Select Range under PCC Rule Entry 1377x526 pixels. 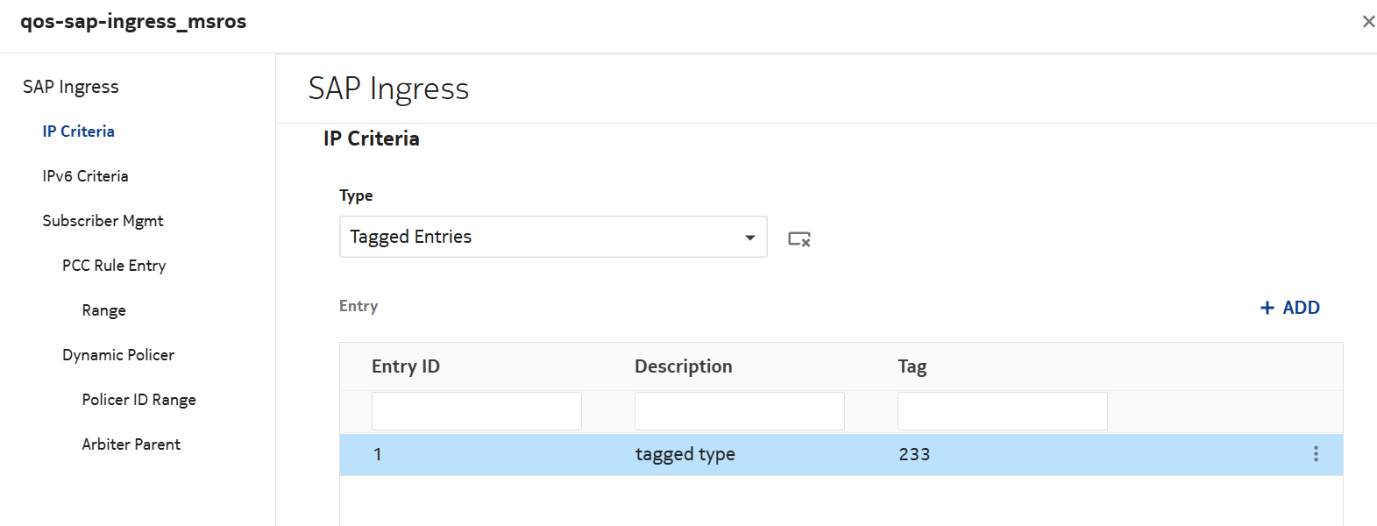click(x=104, y=310)
